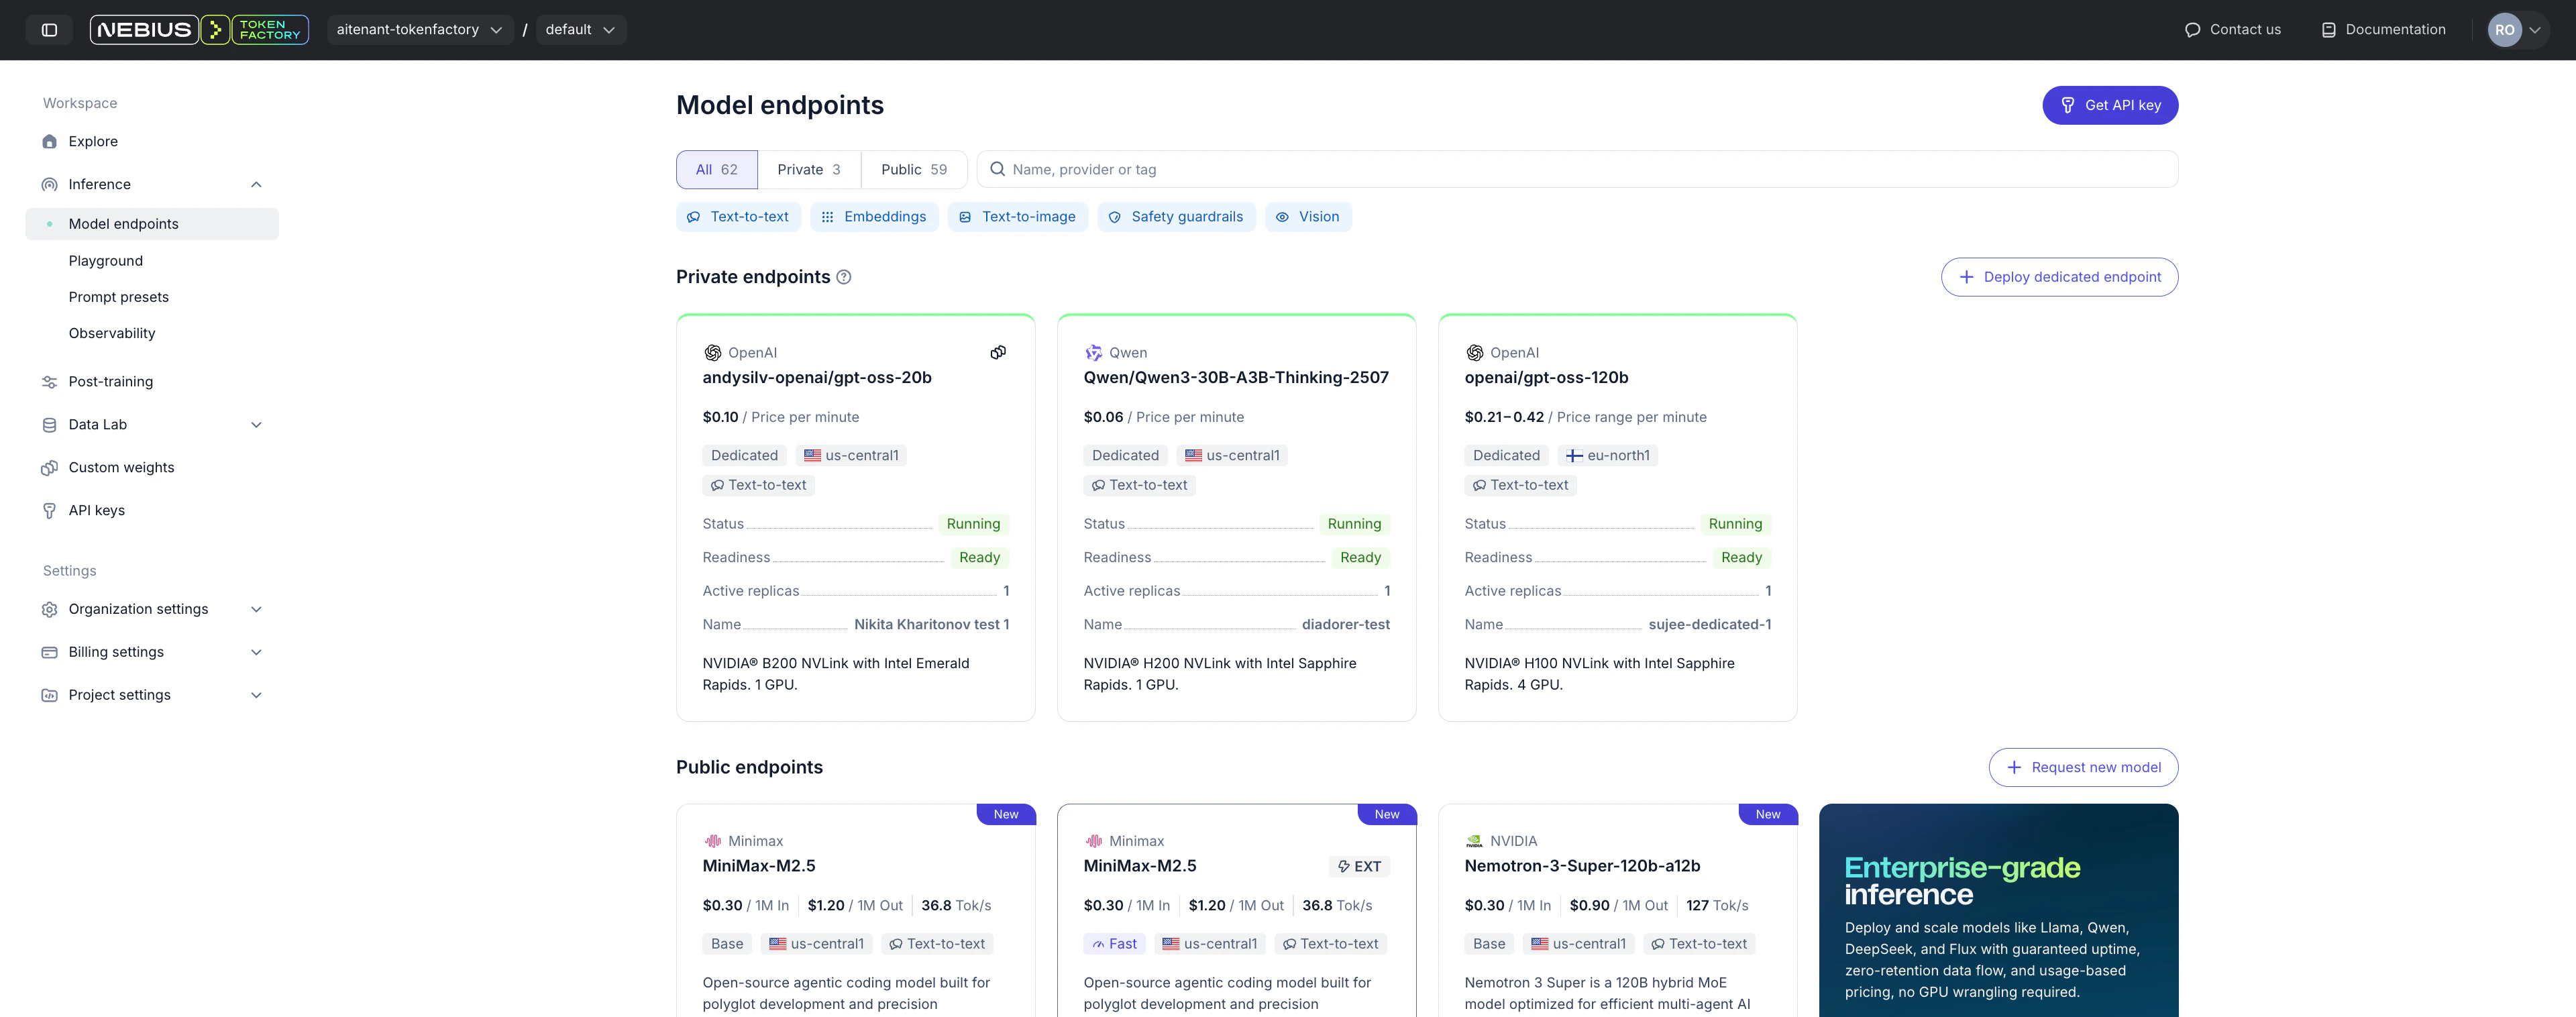Open Observability page
This screenshot has height=1017, width=2576.
click(x=112, y=333)
